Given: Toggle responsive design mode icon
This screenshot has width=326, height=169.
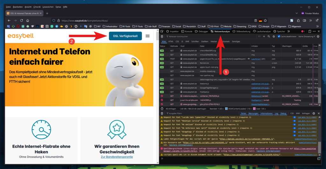Looking at the screenshot, I should pos(309,31).
